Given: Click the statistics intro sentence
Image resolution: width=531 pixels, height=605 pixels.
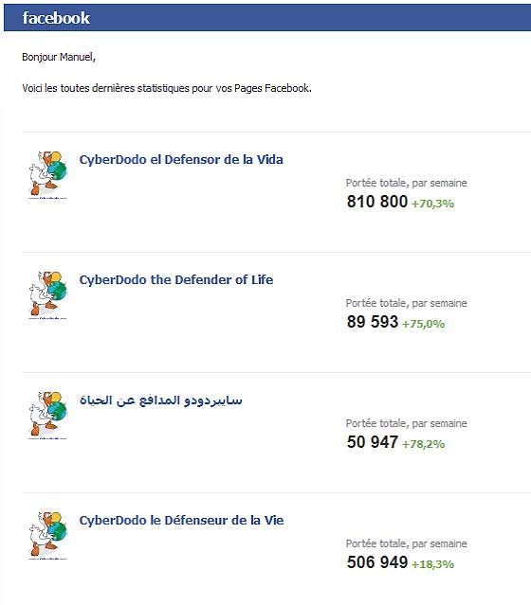Looking at the screenshot, I should (167, 88).
